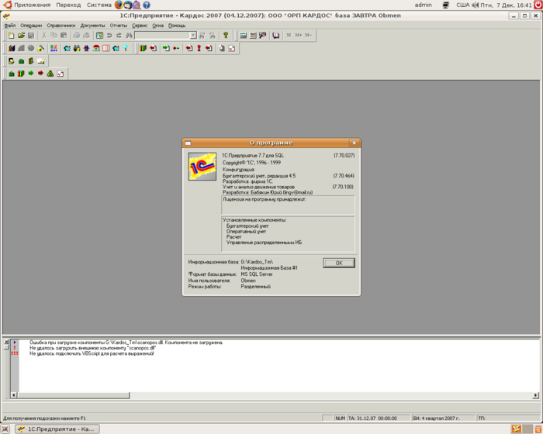Open the Переход system menu
Screen dimensions: 543x434
point(68,5)
